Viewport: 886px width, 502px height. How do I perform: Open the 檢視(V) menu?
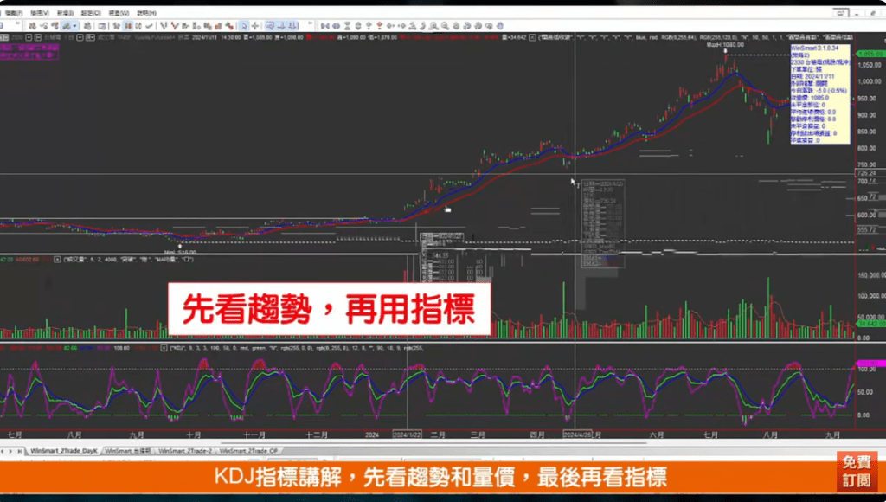(x=40, y=13)
